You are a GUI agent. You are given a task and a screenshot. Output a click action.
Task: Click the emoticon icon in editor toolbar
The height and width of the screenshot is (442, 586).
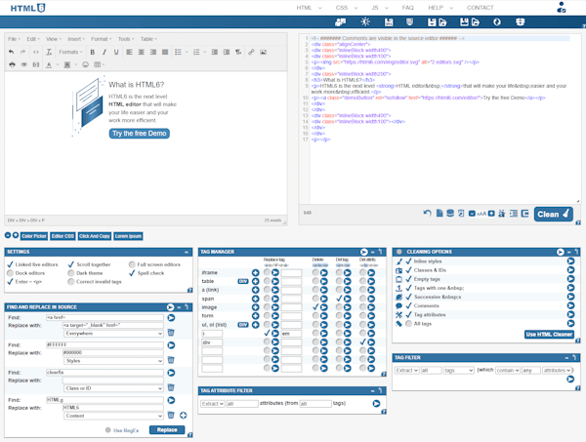85,64
